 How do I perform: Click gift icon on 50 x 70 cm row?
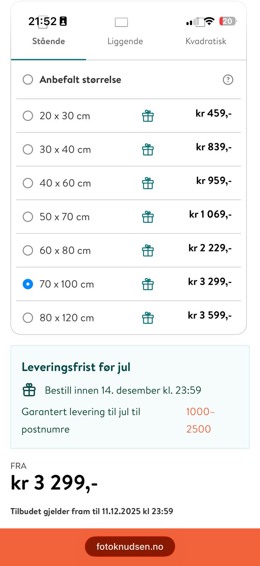[x=148, y=217]
